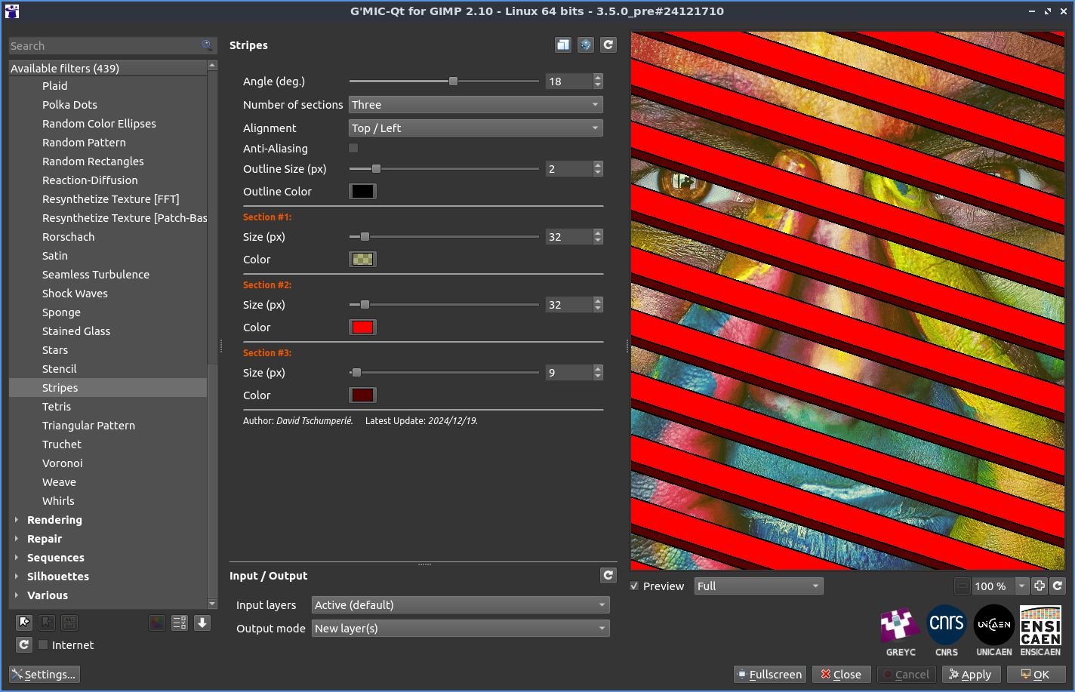Viewport: 1075px width, 692px height.
Task: Open the Alignment dropdown
Action: pos(476,128)
